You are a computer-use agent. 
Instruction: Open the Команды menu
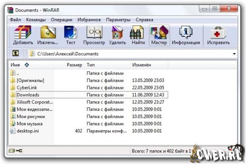(x=36, y=20)
